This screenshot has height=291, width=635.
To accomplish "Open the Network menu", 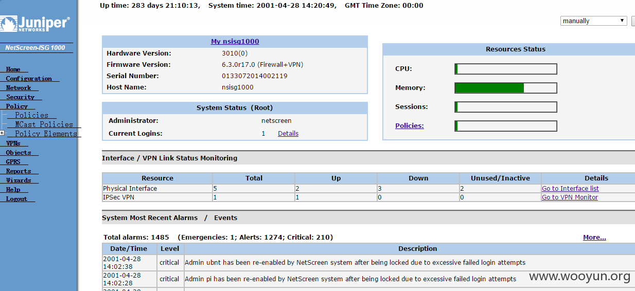I will point(19,88).
